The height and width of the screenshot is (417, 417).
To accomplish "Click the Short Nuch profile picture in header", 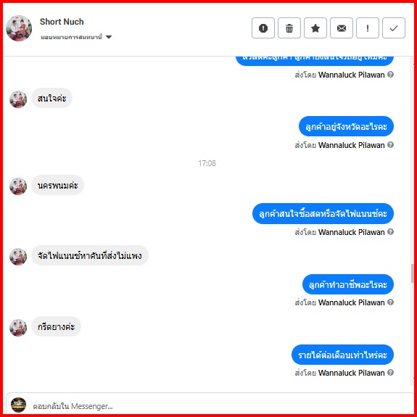I will click(x=19, y=28).
